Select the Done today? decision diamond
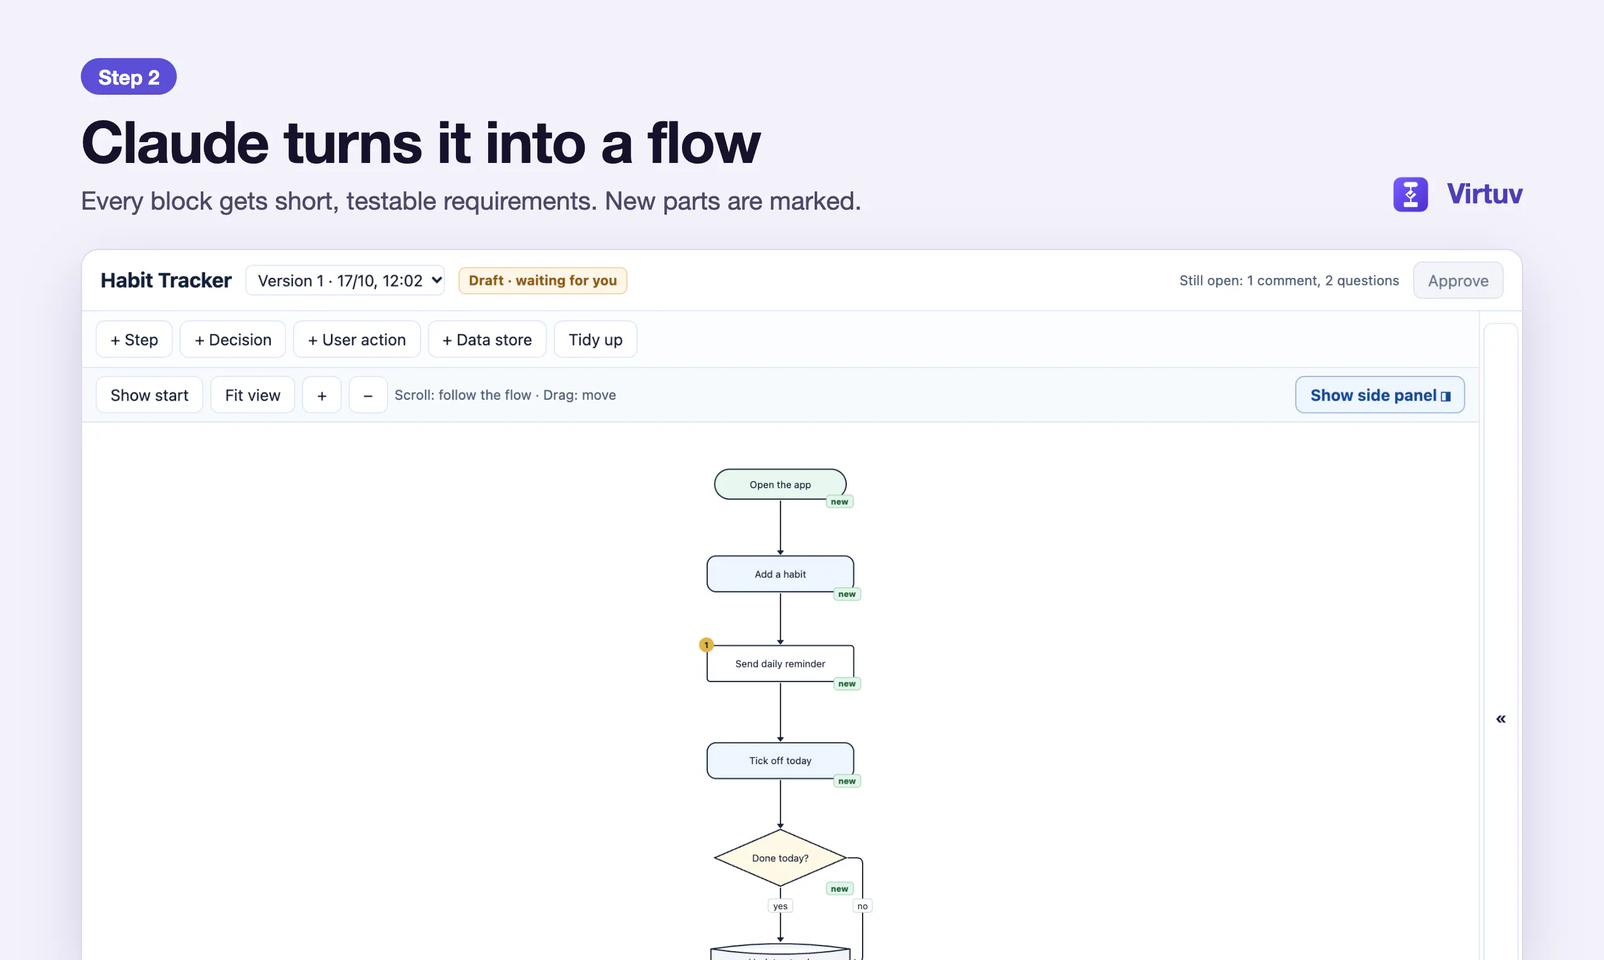This screenshot has height=960, width=1604. [780, 858]
